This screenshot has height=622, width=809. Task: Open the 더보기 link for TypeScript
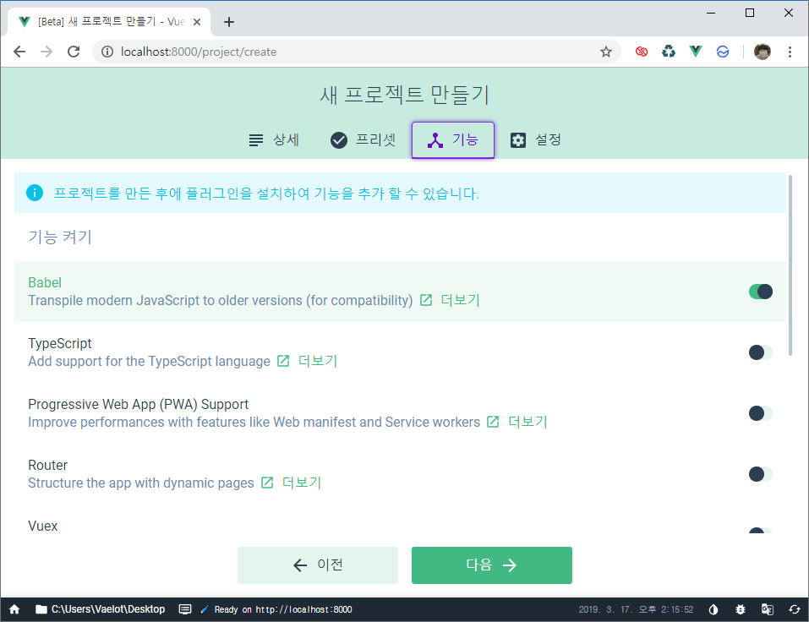point(317,361)
